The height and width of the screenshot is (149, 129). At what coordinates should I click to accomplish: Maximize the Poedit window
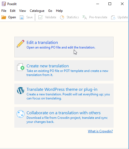(110, 4)
